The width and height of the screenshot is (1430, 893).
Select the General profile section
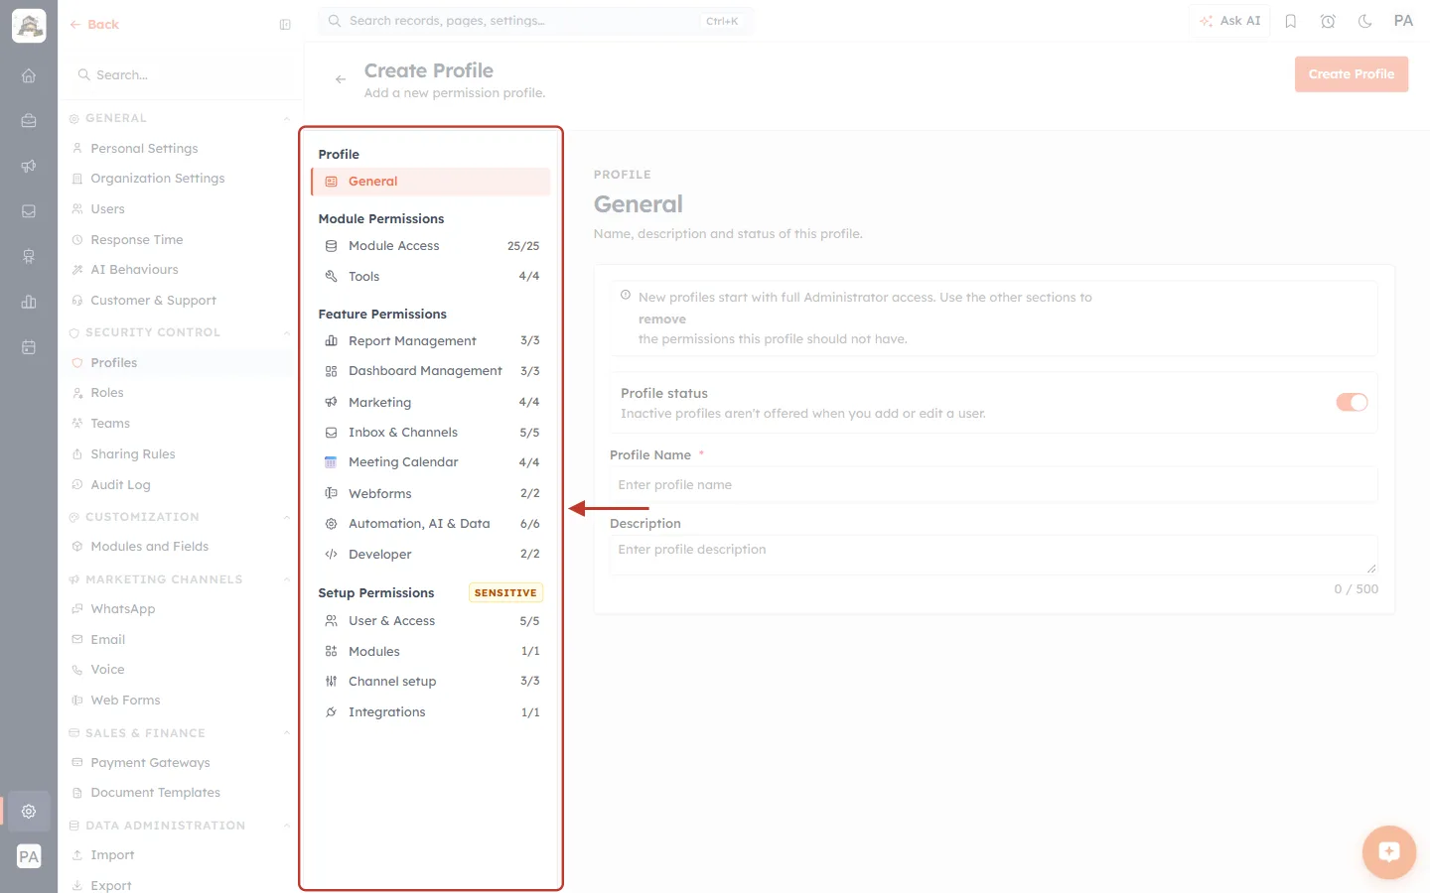point(430,182)
